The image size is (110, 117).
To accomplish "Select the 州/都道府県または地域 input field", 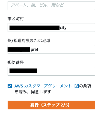I will click(x=51, y=49).
